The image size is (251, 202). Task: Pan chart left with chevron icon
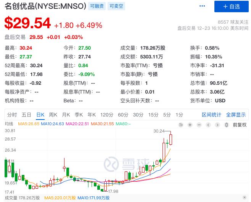point(208,124)
